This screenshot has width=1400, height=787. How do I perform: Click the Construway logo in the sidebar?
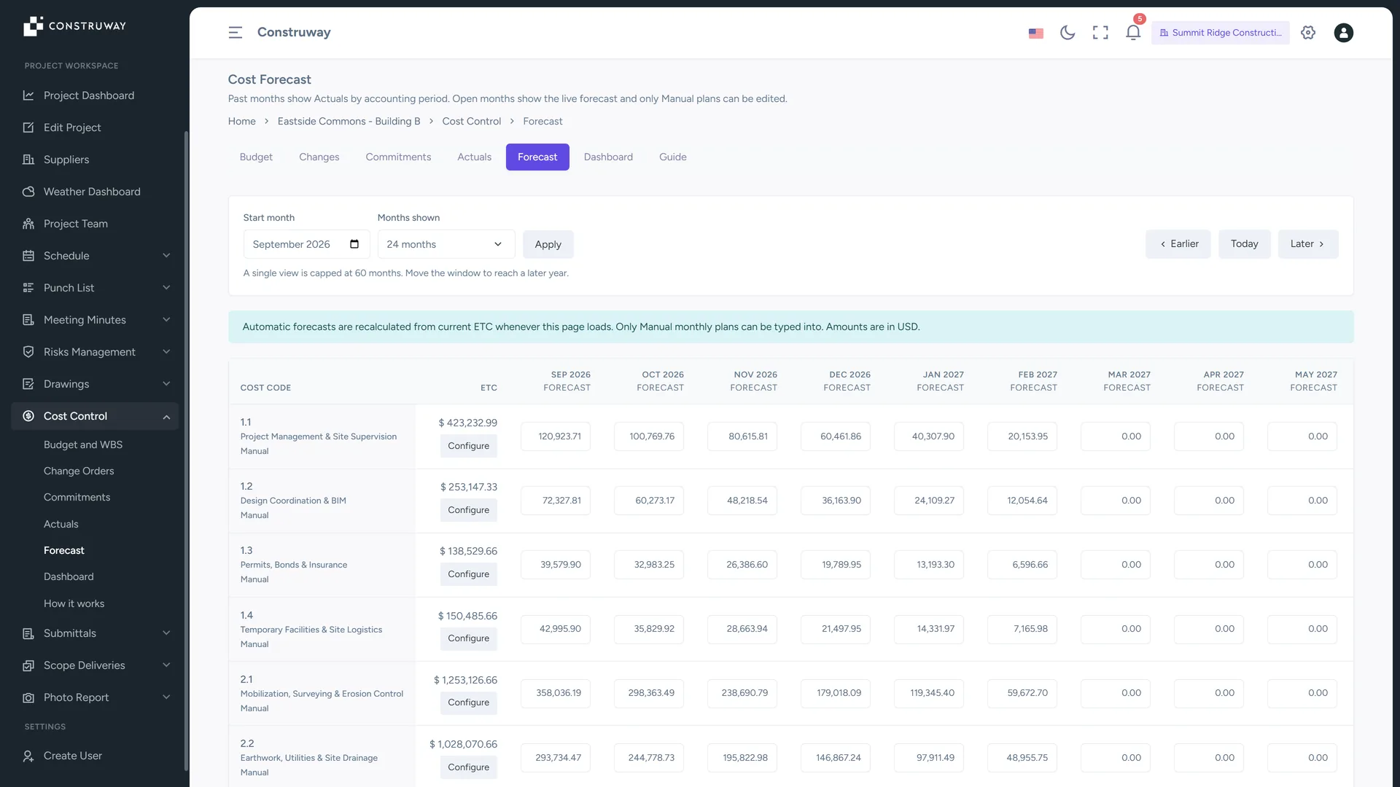(74, 26)
